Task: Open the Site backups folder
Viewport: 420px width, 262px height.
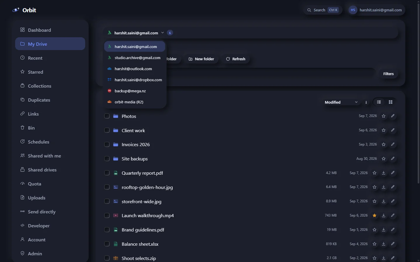Action: coord(135,159)
